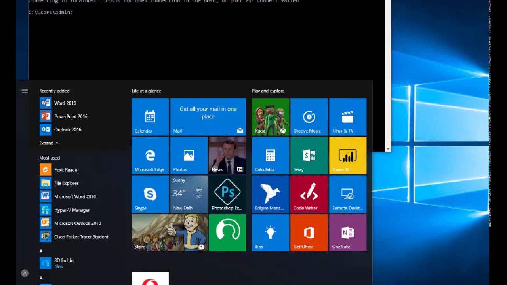Open Foxit Reader from Most used
This screenshot has width=507, height=285.
click(x=59, y=170)
